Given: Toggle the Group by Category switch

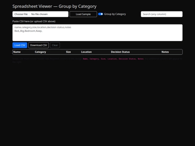Looking at the screenshot, I should click(x=100, y=14).
